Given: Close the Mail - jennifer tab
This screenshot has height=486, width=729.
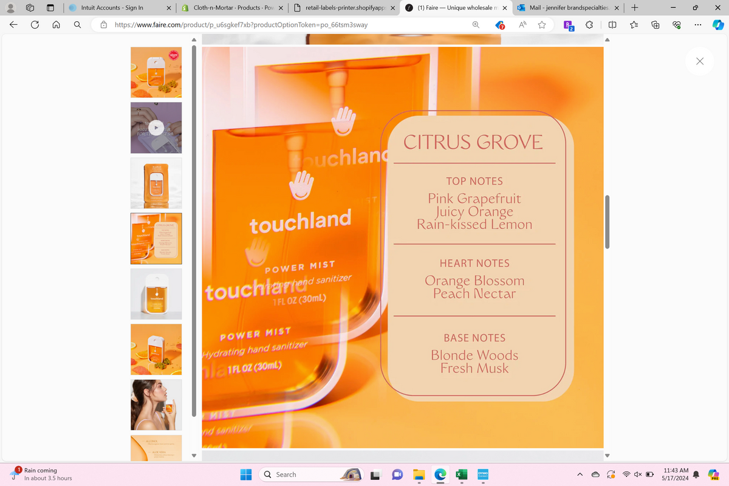Looking at the screenshot, I should pyautogui.click(x=617, y=8).
